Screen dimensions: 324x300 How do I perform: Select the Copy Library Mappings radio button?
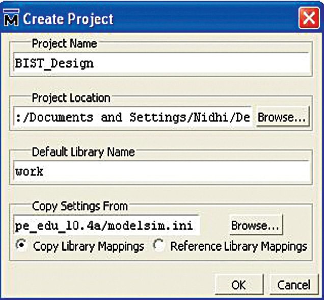pos(21,246)
